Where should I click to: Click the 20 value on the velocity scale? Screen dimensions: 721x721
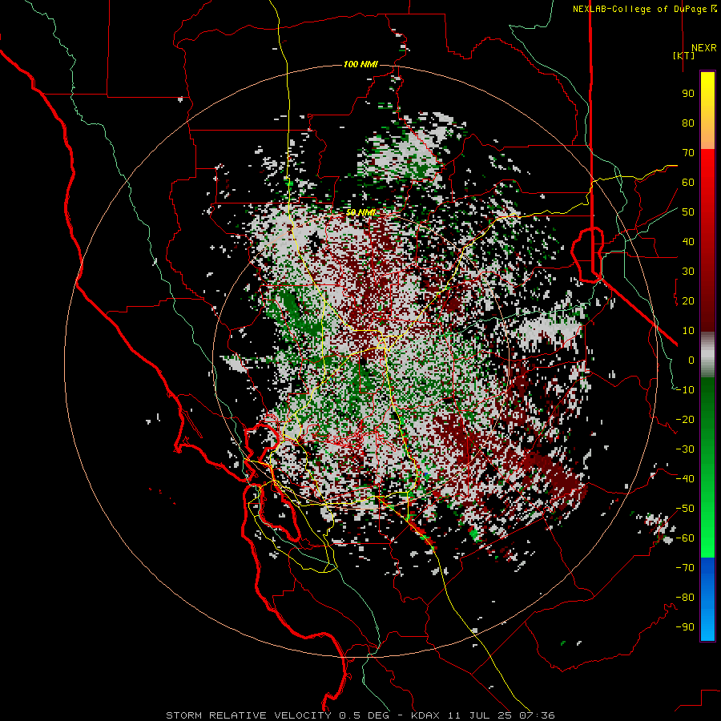(x=688, y=301)
